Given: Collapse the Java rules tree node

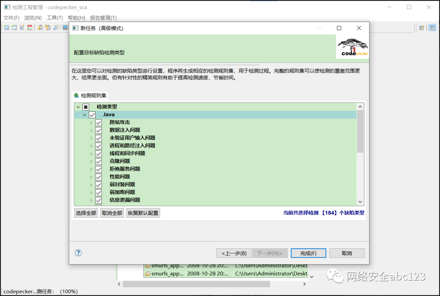Looking at the screenshot, I should coord(84,115).
